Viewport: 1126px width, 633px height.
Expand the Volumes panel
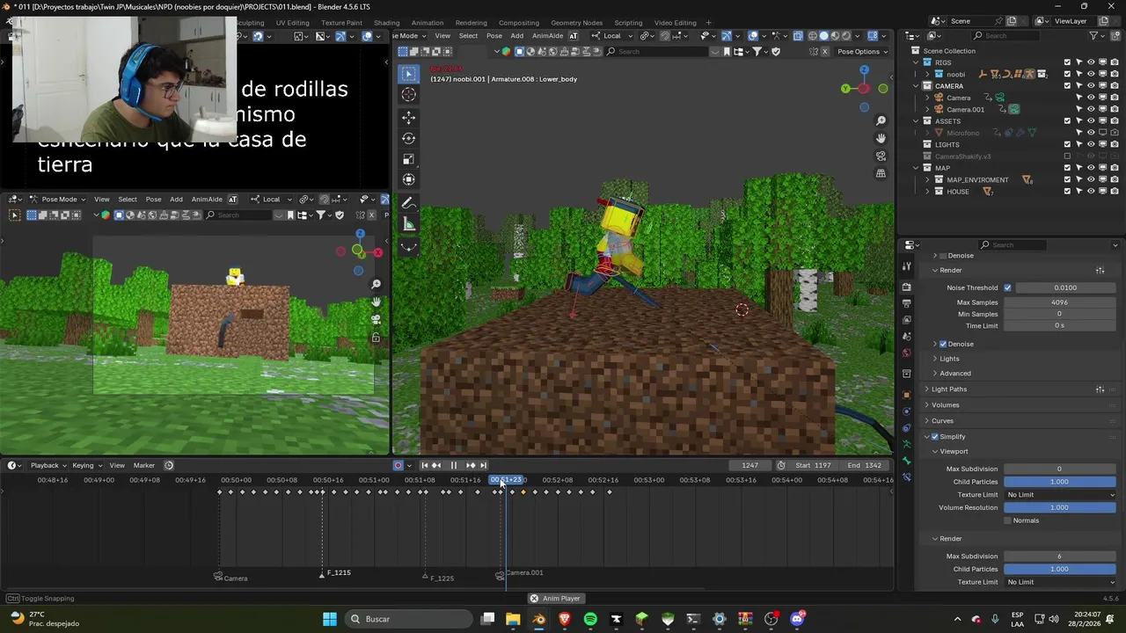pos(945,404)
